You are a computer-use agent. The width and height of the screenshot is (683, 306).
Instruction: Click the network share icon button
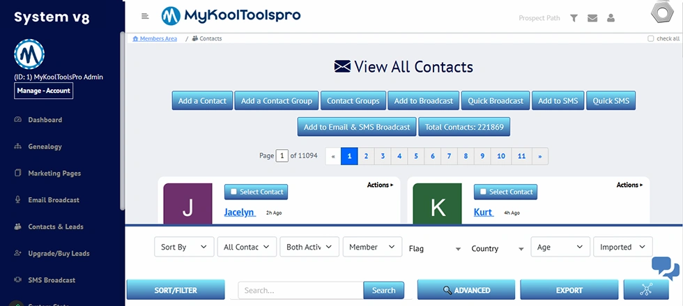pyautogui.click(x=646, y=290)
